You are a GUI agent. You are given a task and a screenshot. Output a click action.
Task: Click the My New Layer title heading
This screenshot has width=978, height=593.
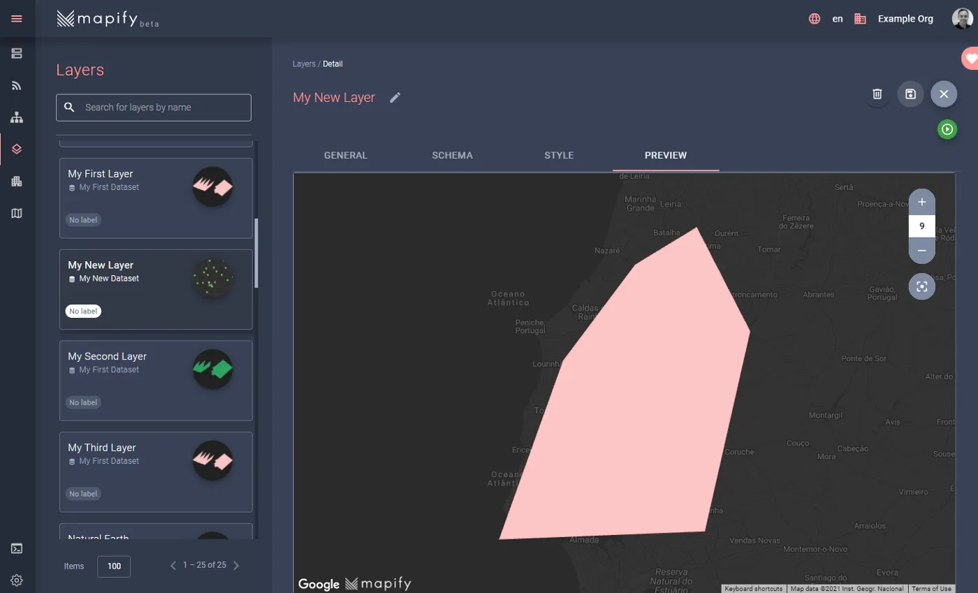tap(334, 98)
